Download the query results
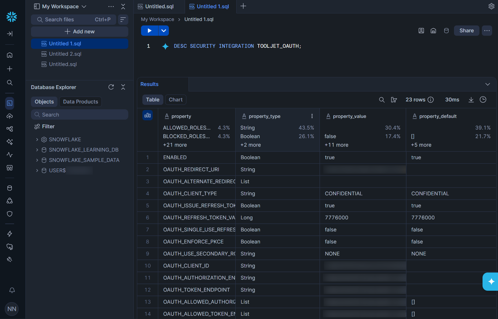The width and height of the screenshot is (498, 319). point(471,100)
